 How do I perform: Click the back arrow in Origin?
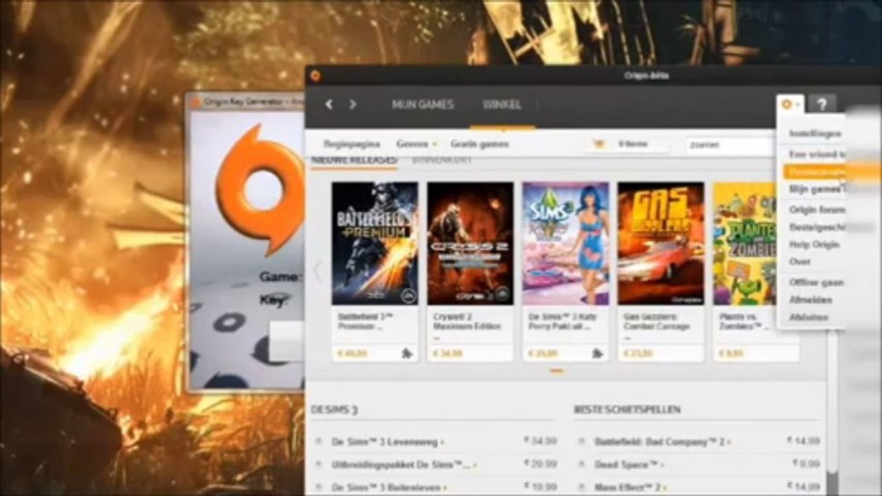click(x=329, y=105)
